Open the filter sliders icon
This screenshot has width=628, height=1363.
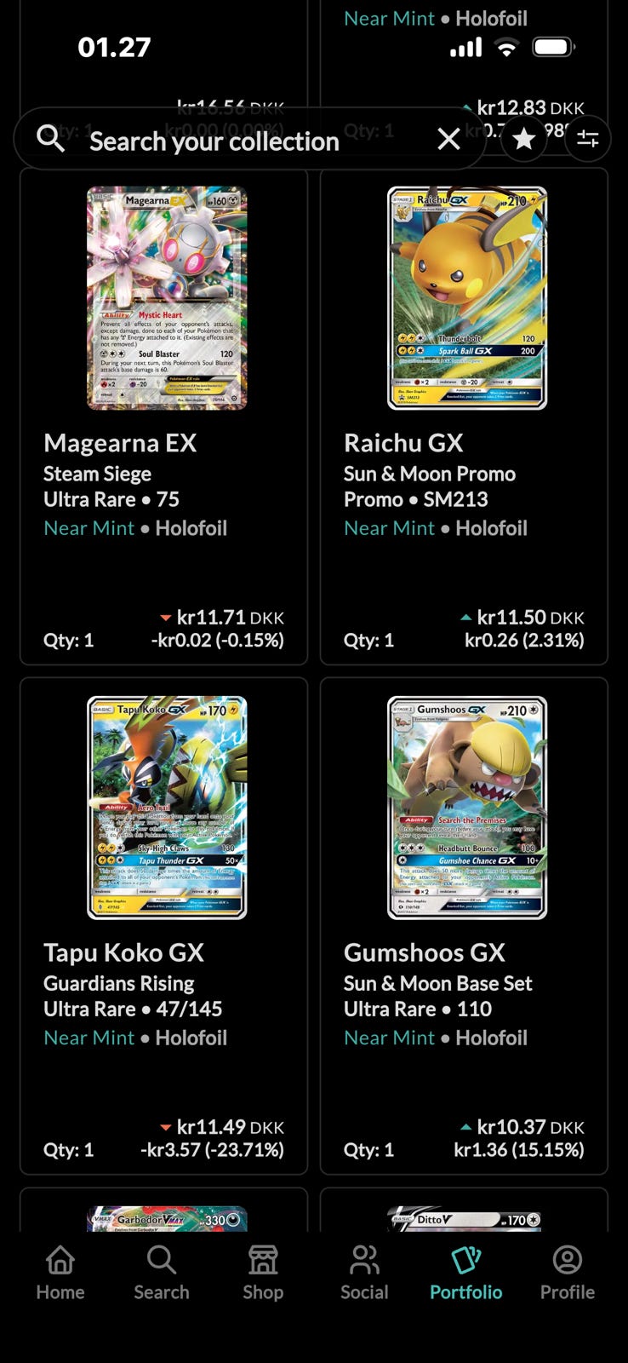point(588,139)
